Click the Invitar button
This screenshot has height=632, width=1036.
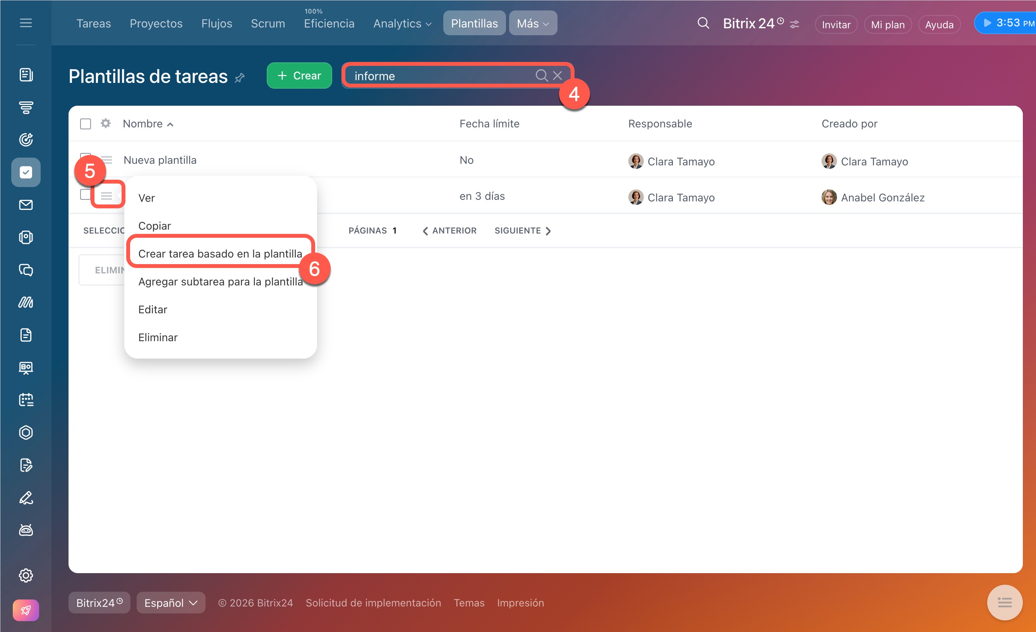pos(836,24)
